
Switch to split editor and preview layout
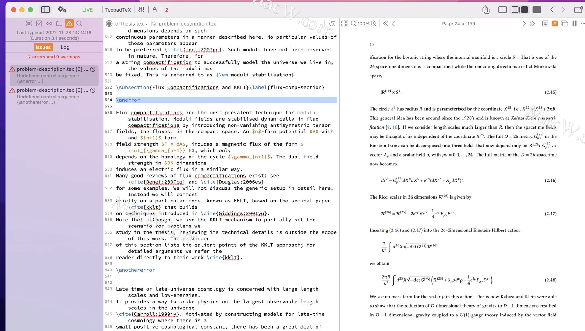[x=520, y=10]
